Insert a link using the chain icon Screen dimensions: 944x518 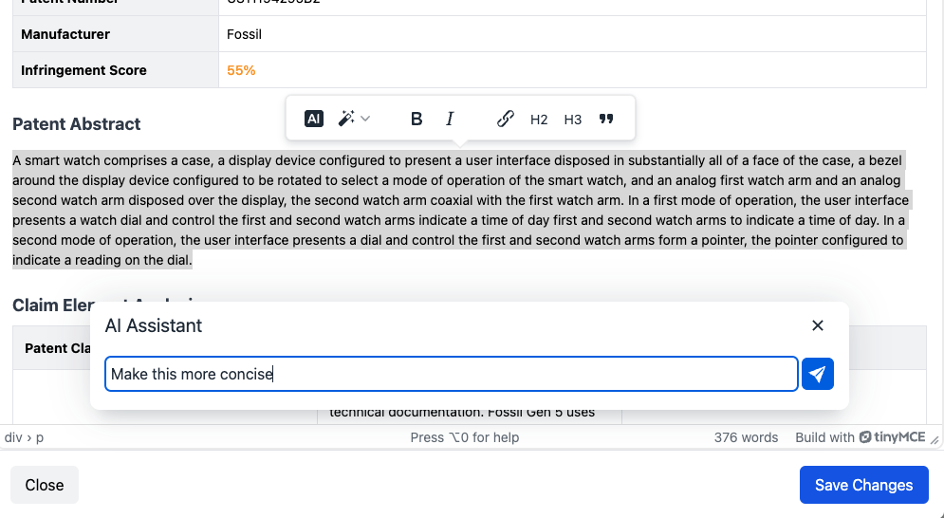[506, 119]
